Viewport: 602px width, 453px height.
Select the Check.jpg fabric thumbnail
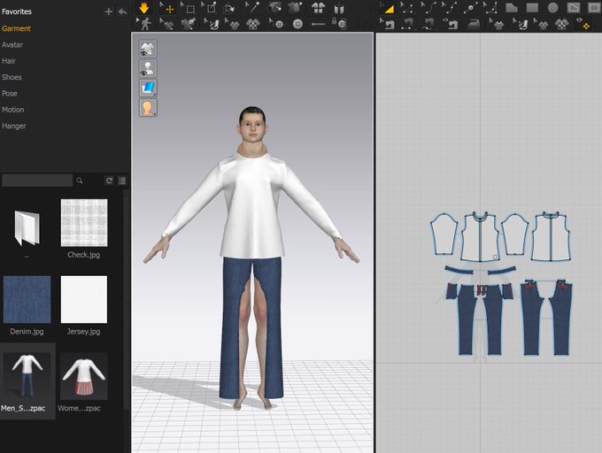point(84,223)
